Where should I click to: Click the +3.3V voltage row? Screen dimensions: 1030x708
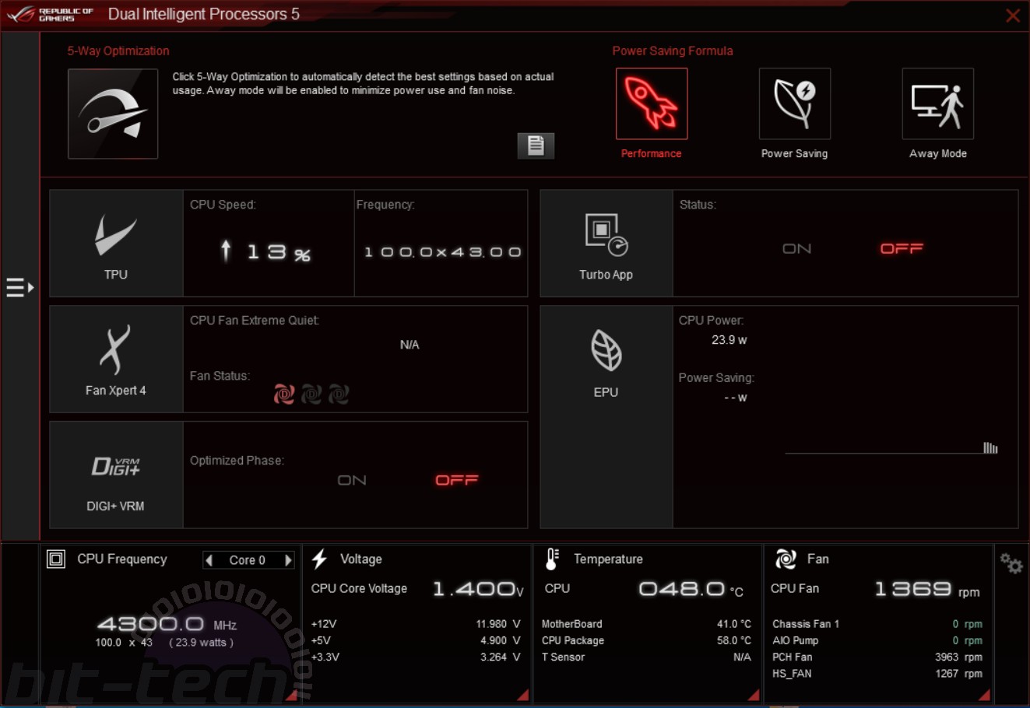pyautogui.click(x=416, y=657)
